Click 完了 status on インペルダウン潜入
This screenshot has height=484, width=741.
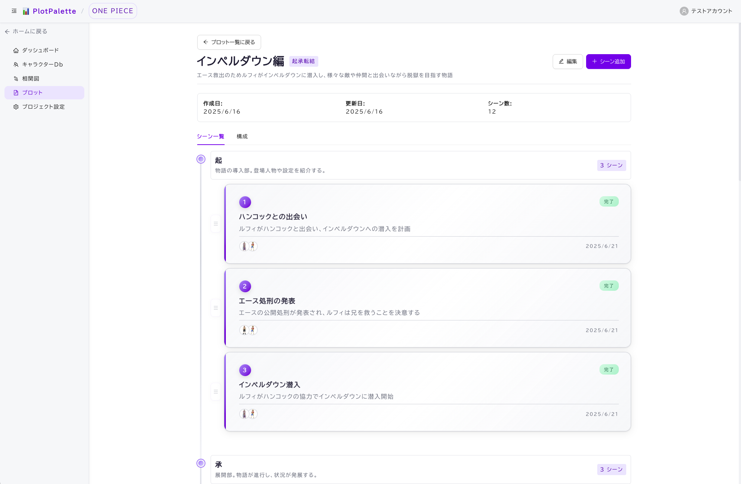pos(609,370)
